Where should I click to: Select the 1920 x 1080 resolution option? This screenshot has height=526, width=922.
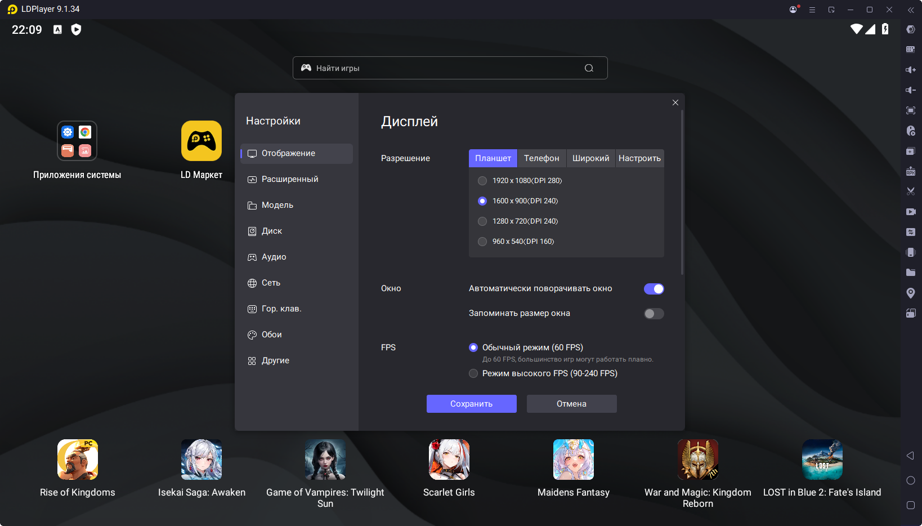coord(482,181)
